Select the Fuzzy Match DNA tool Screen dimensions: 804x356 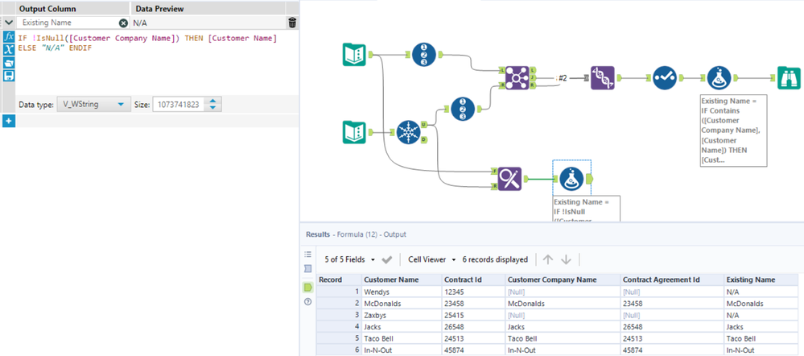tap(603, 77)
